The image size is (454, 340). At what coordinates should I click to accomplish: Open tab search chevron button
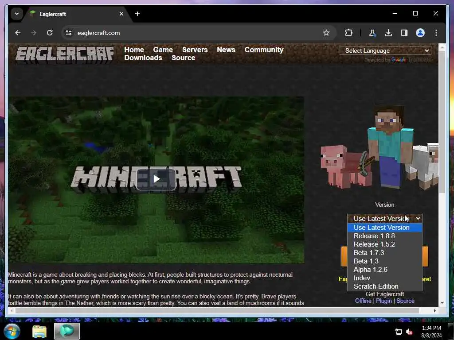click(x=17, y=14)
